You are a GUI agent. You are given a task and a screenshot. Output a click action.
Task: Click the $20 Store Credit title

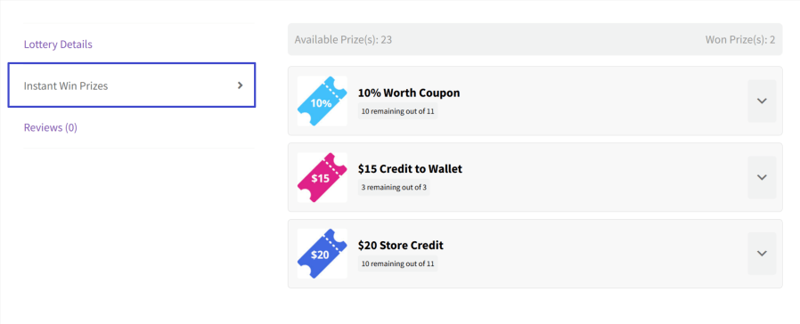click(x=401, y=245)
